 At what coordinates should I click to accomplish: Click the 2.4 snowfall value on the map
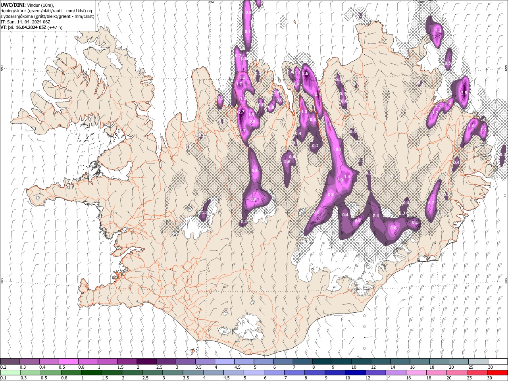pos(317,94)
